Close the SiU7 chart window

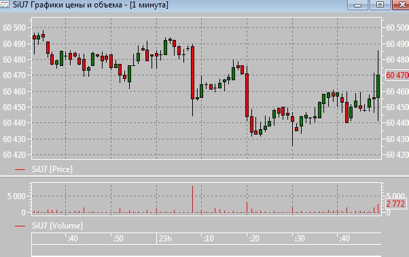click(401, 5)
